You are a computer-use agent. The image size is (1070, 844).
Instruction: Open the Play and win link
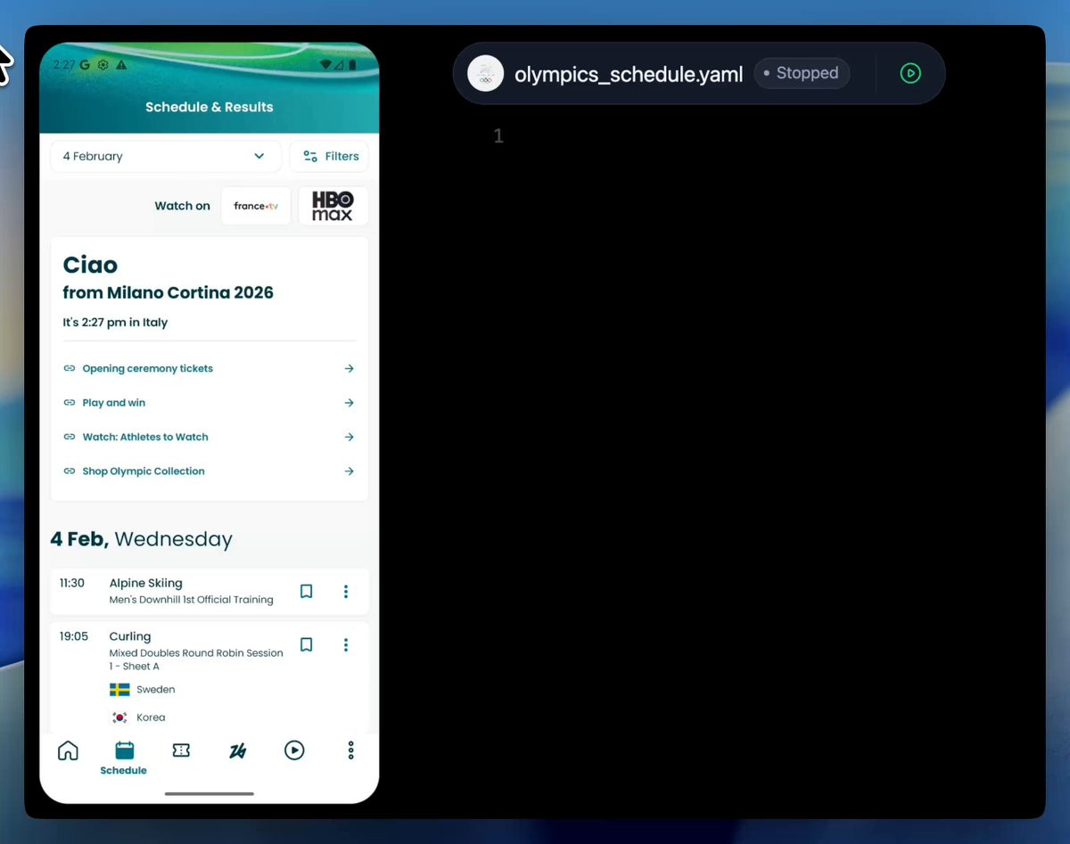click(x=209, y=403)
